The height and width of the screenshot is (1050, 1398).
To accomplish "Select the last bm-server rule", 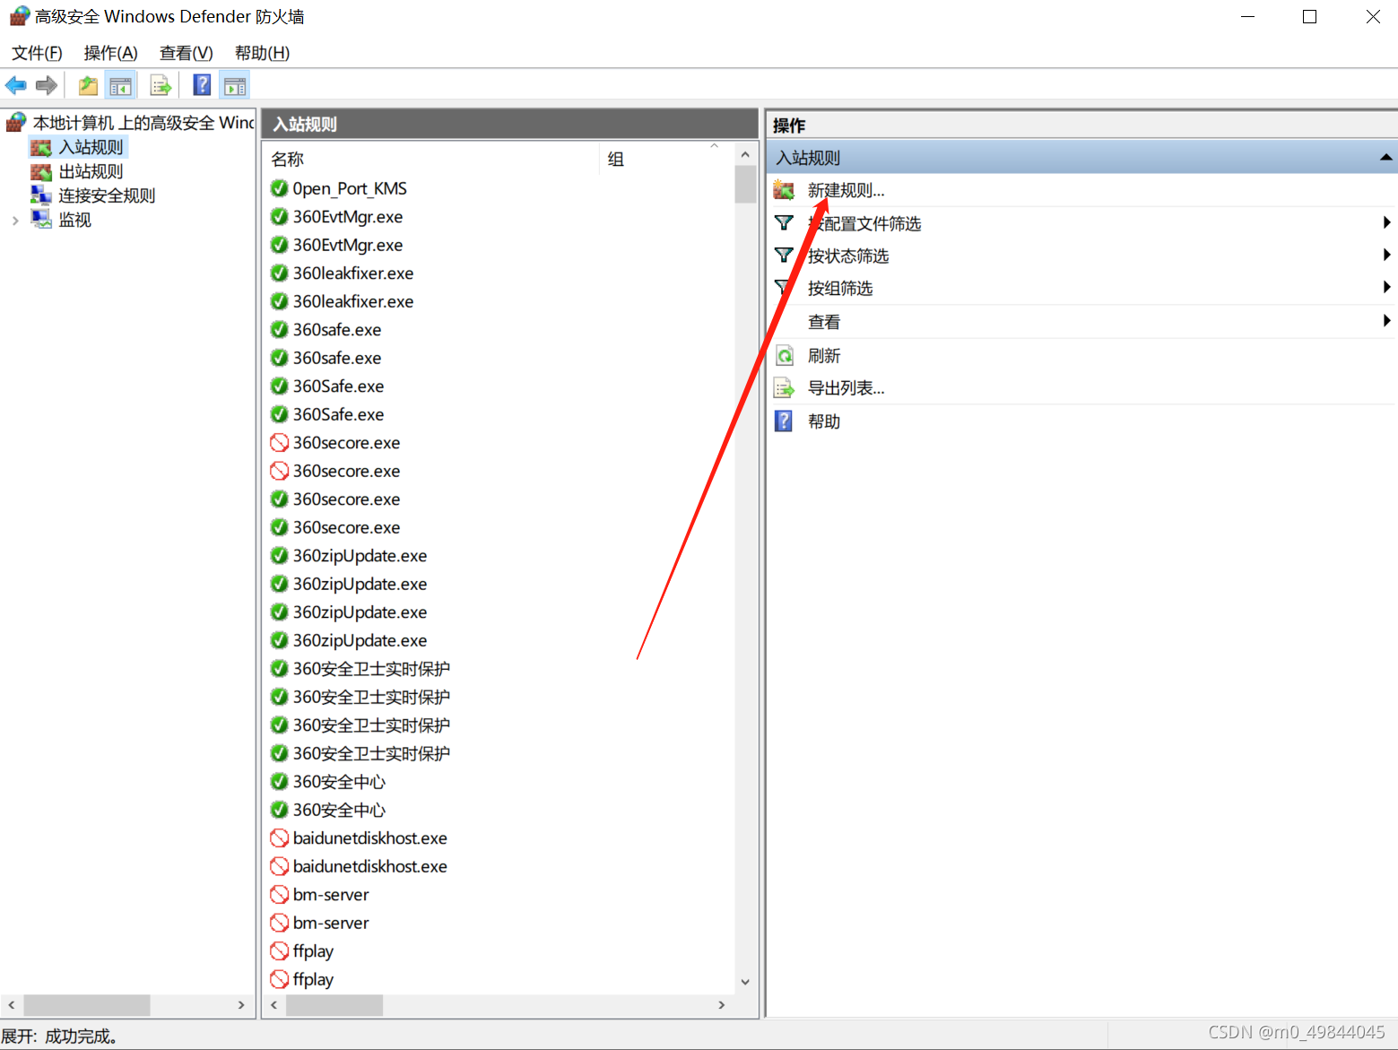I will coord(331,923).
